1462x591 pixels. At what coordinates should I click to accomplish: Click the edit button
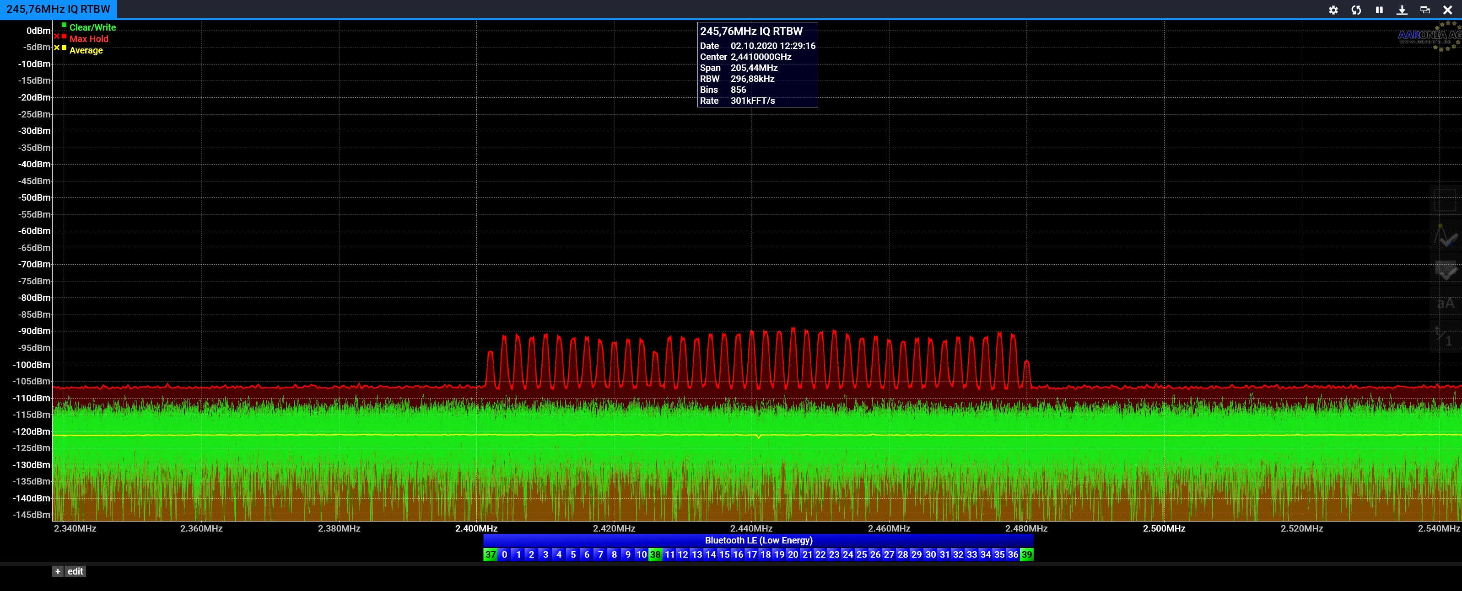click(x=76, y=571)
